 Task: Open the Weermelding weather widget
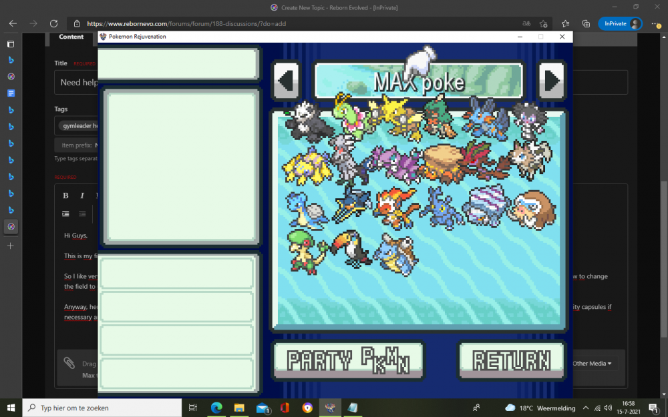click(x=540, y=408)
